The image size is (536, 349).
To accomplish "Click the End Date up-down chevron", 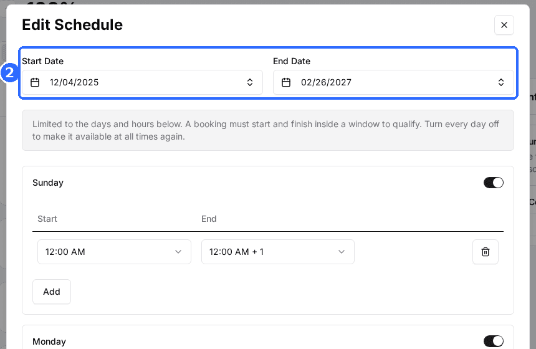I will point(501,82).
